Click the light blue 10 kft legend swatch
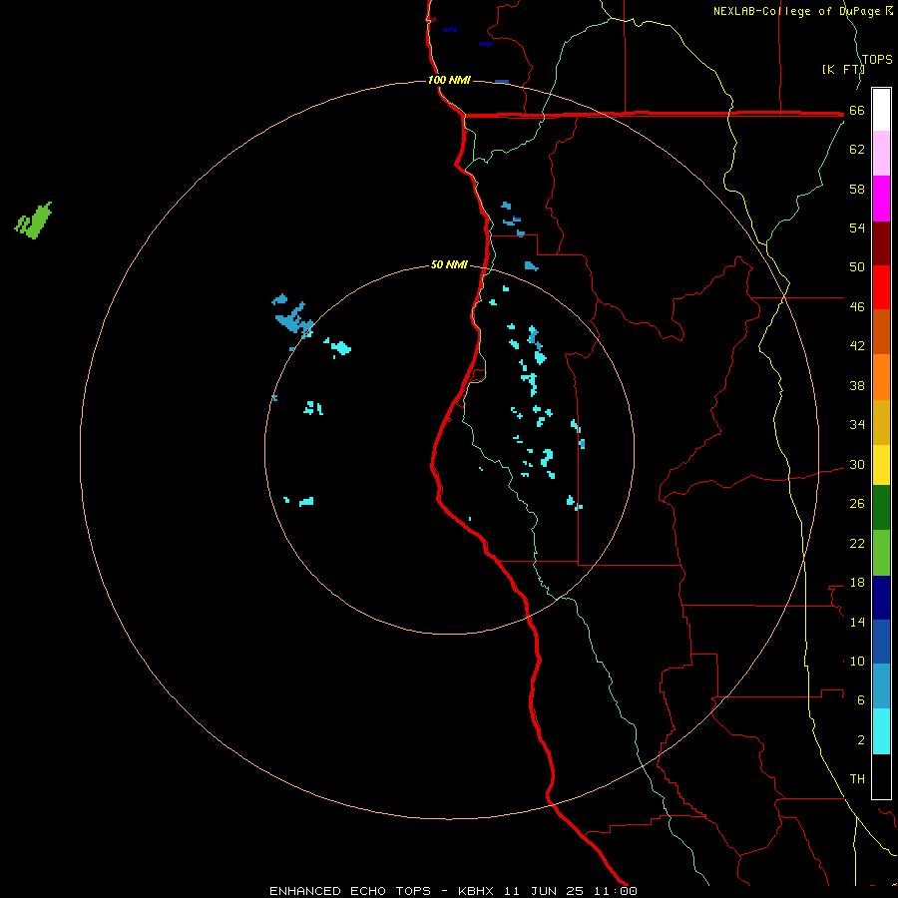The width and height of the screenshot is (898, 898). pyautogui.click(x=881, y=686)
